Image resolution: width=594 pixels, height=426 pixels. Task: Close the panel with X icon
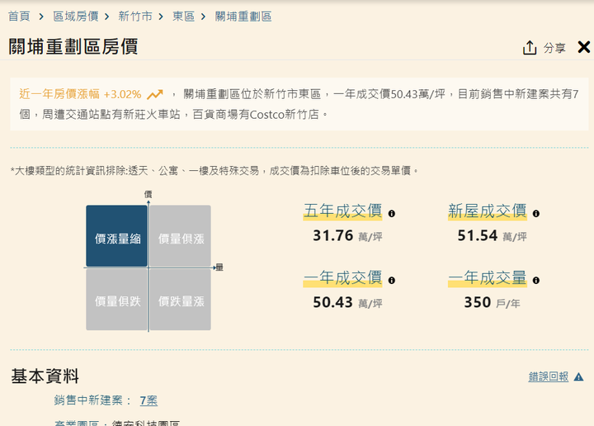click(x=584, y=47)
